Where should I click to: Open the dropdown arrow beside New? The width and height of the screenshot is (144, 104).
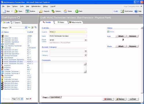point(12,11)
